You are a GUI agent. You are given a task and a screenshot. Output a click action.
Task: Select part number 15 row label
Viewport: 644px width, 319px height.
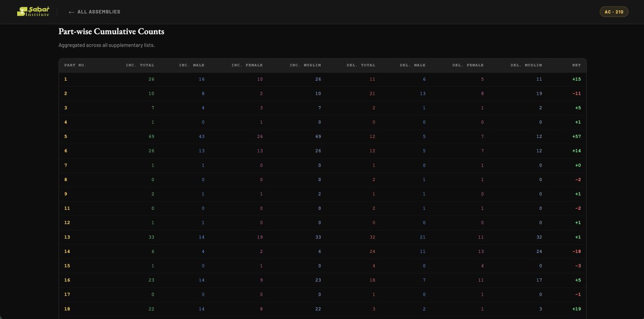(x=67, y=265)
